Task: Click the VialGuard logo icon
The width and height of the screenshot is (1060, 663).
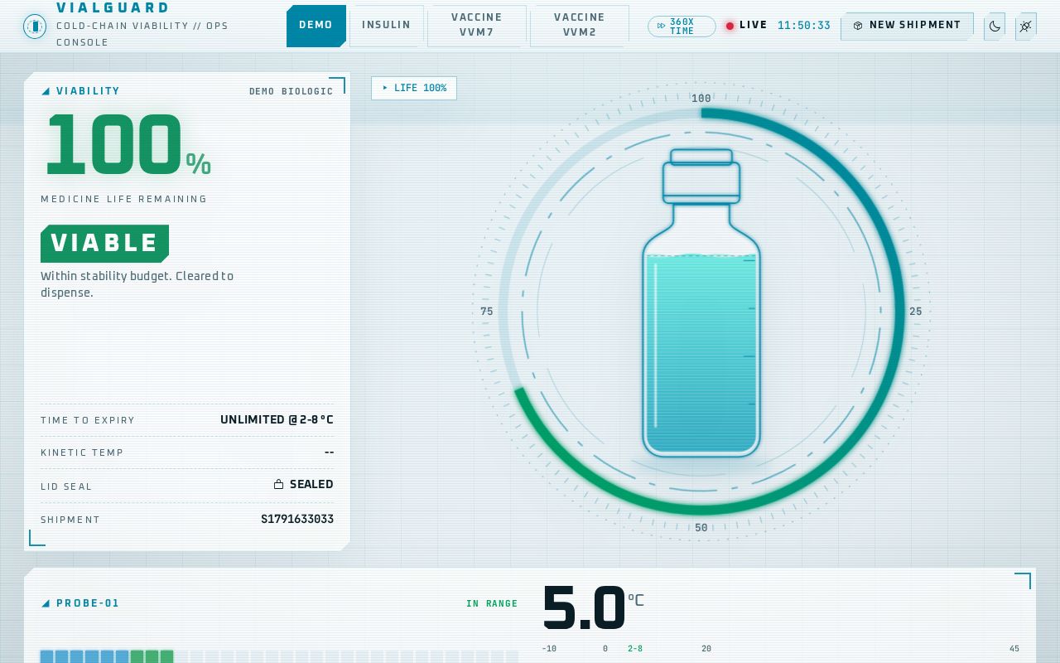Action: tap(35, 27)
